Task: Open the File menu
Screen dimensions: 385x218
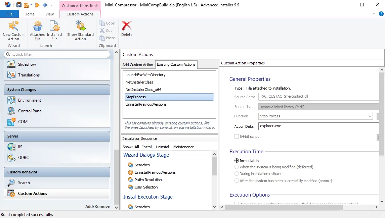Action: coord(9,14)
